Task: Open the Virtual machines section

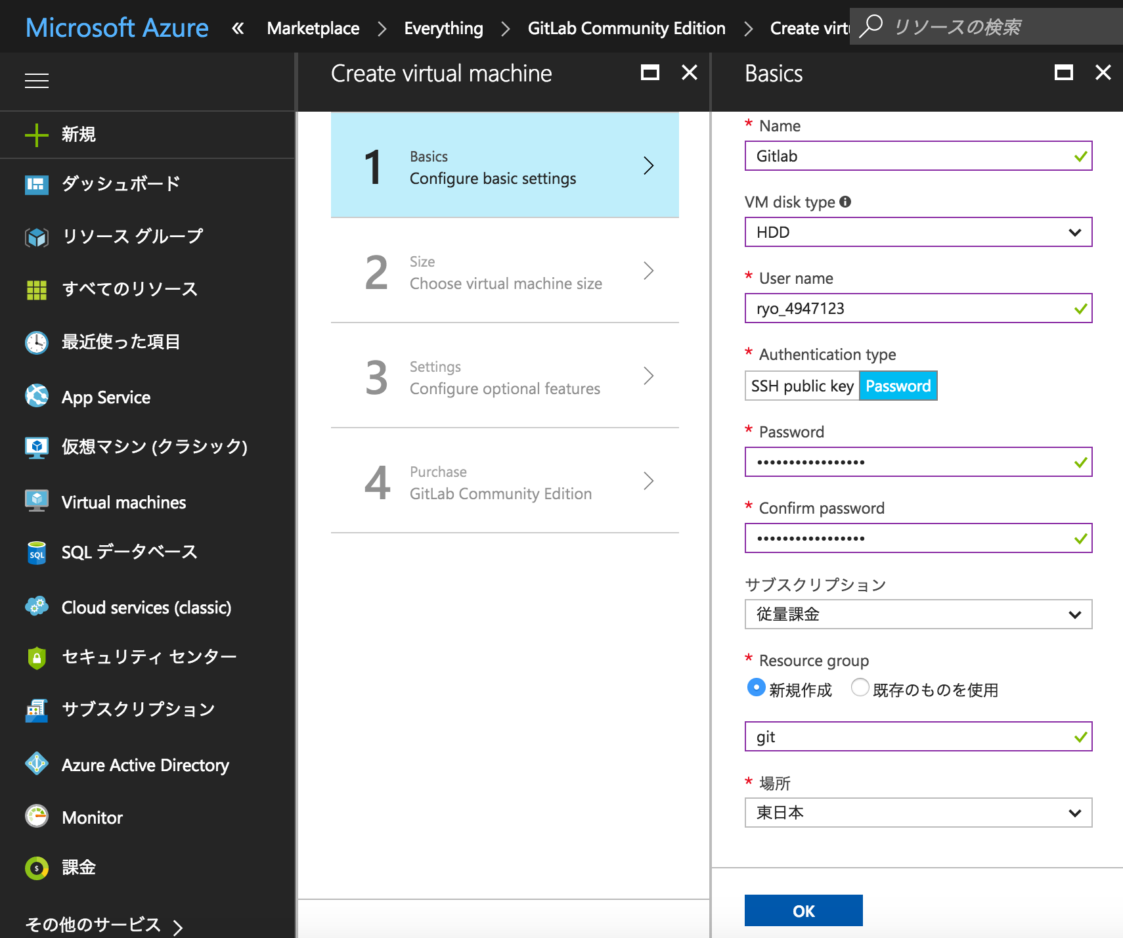Action: [x=123, y=502]
